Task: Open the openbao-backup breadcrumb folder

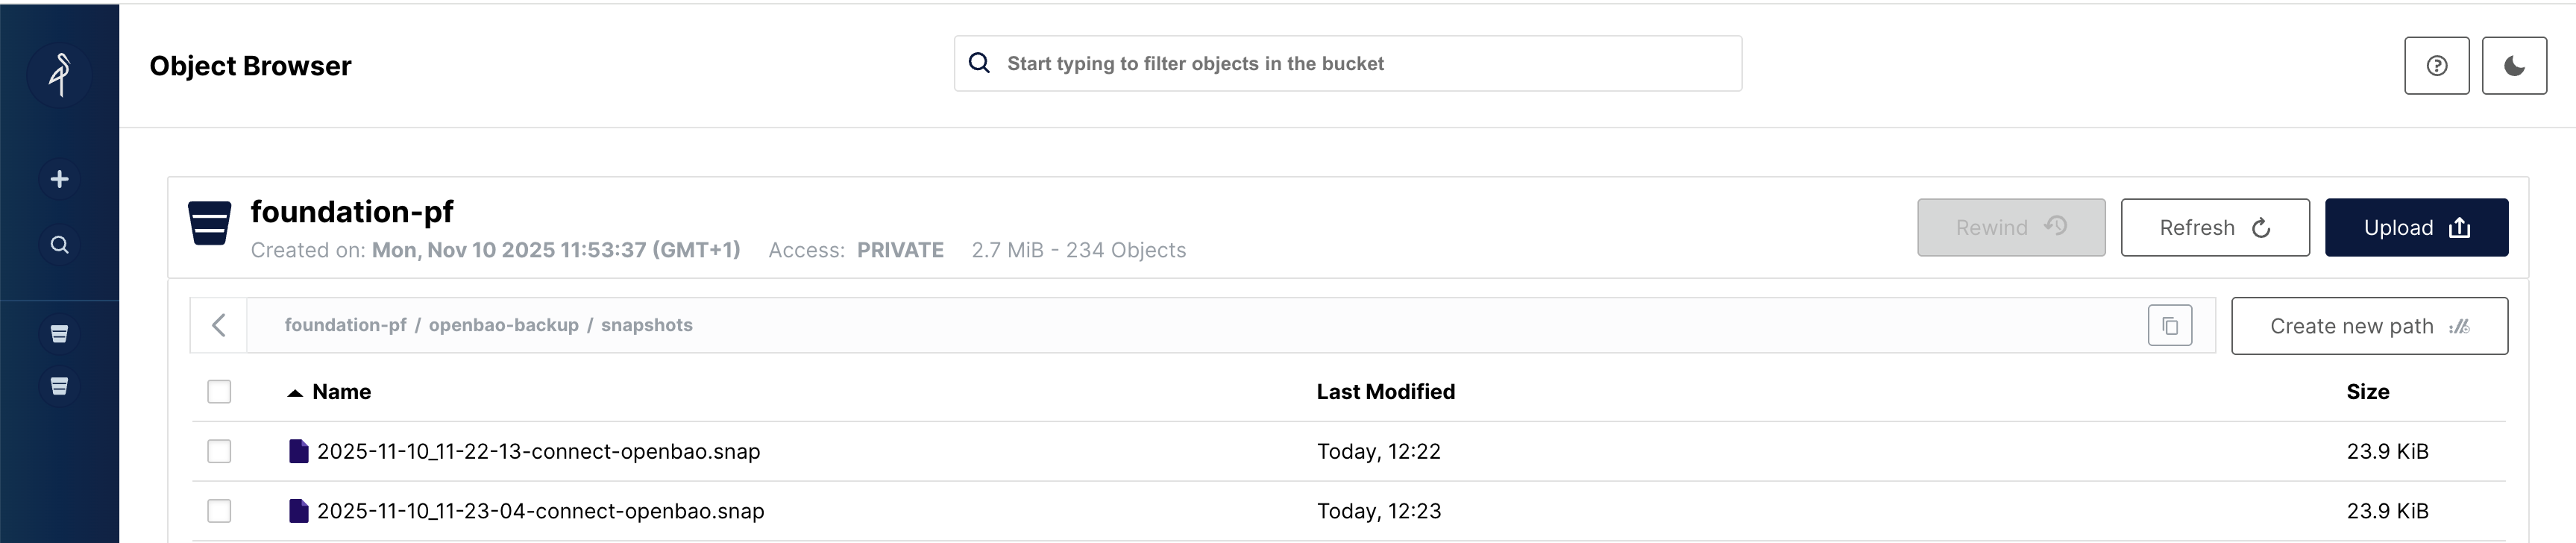Action: pos(504,325)
